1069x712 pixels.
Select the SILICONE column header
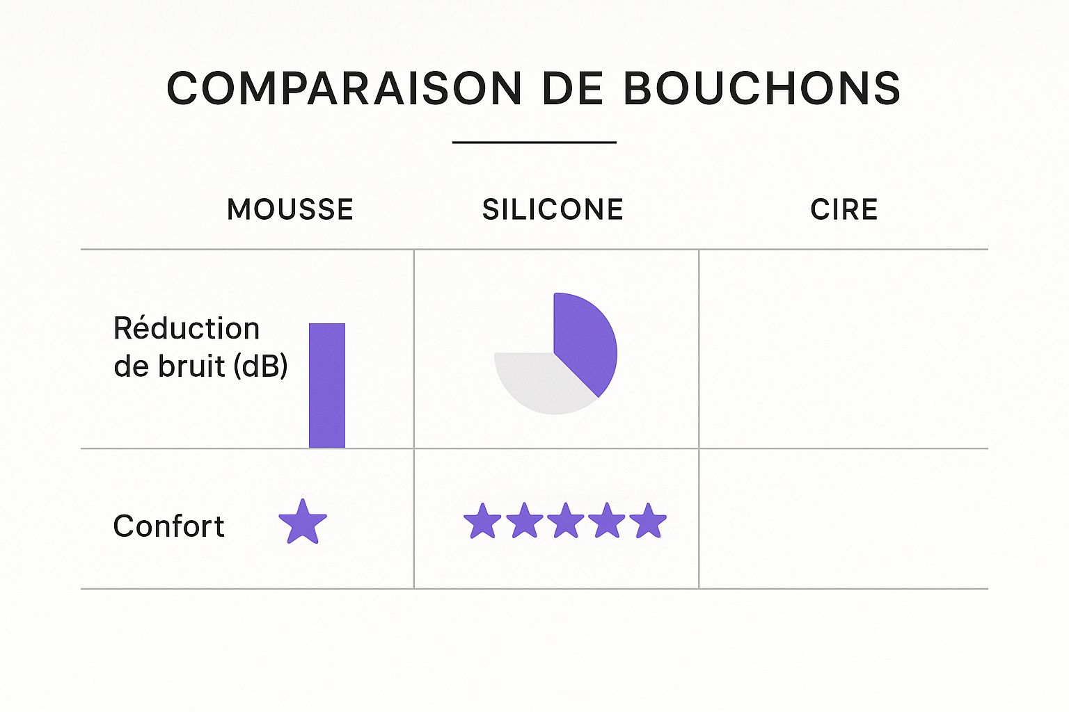(553, 209)
